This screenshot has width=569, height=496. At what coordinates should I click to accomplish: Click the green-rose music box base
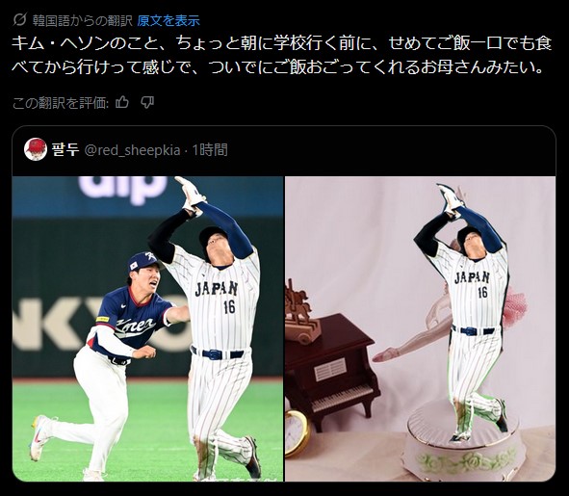click(x=463, y=445)
